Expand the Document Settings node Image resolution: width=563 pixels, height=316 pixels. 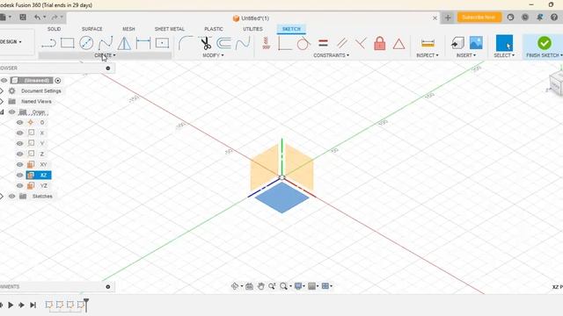click(2, 91)
